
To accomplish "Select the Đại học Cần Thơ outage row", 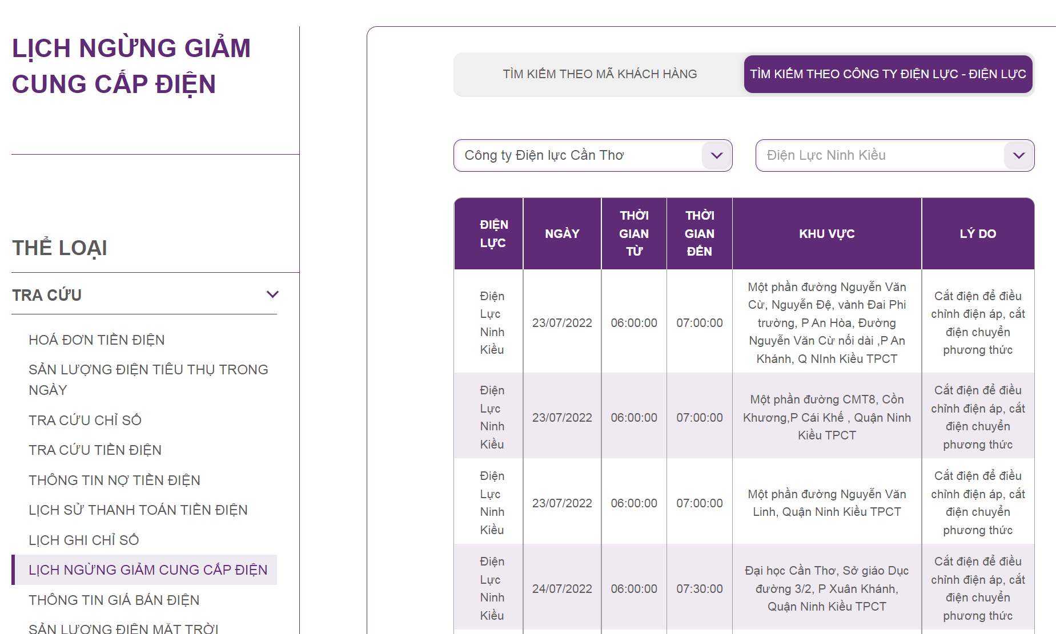I will click(x=826, y=588).
